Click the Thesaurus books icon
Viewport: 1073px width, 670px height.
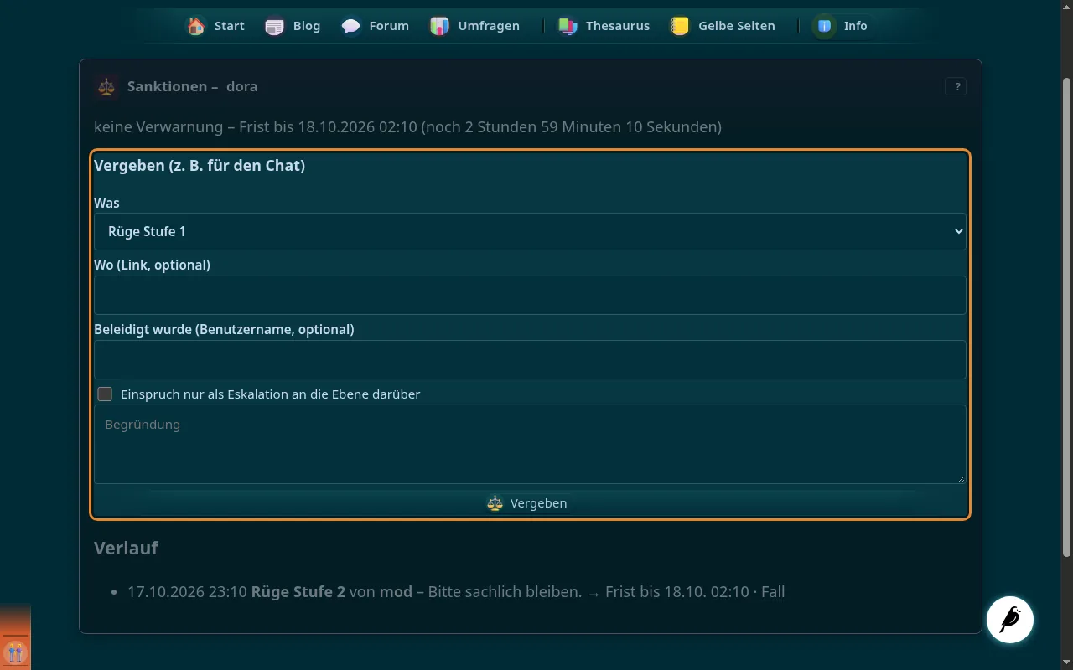(568, 26)
